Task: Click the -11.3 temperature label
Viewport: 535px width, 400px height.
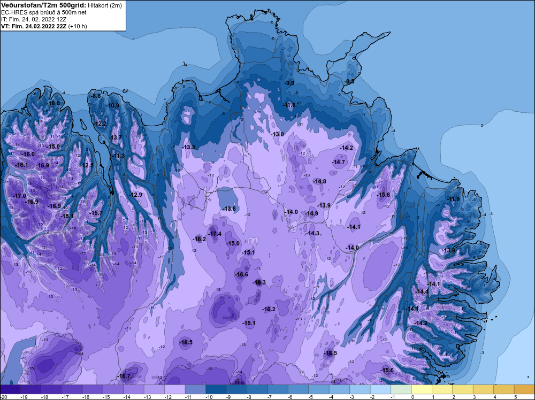Action: (x=119, y=156)
